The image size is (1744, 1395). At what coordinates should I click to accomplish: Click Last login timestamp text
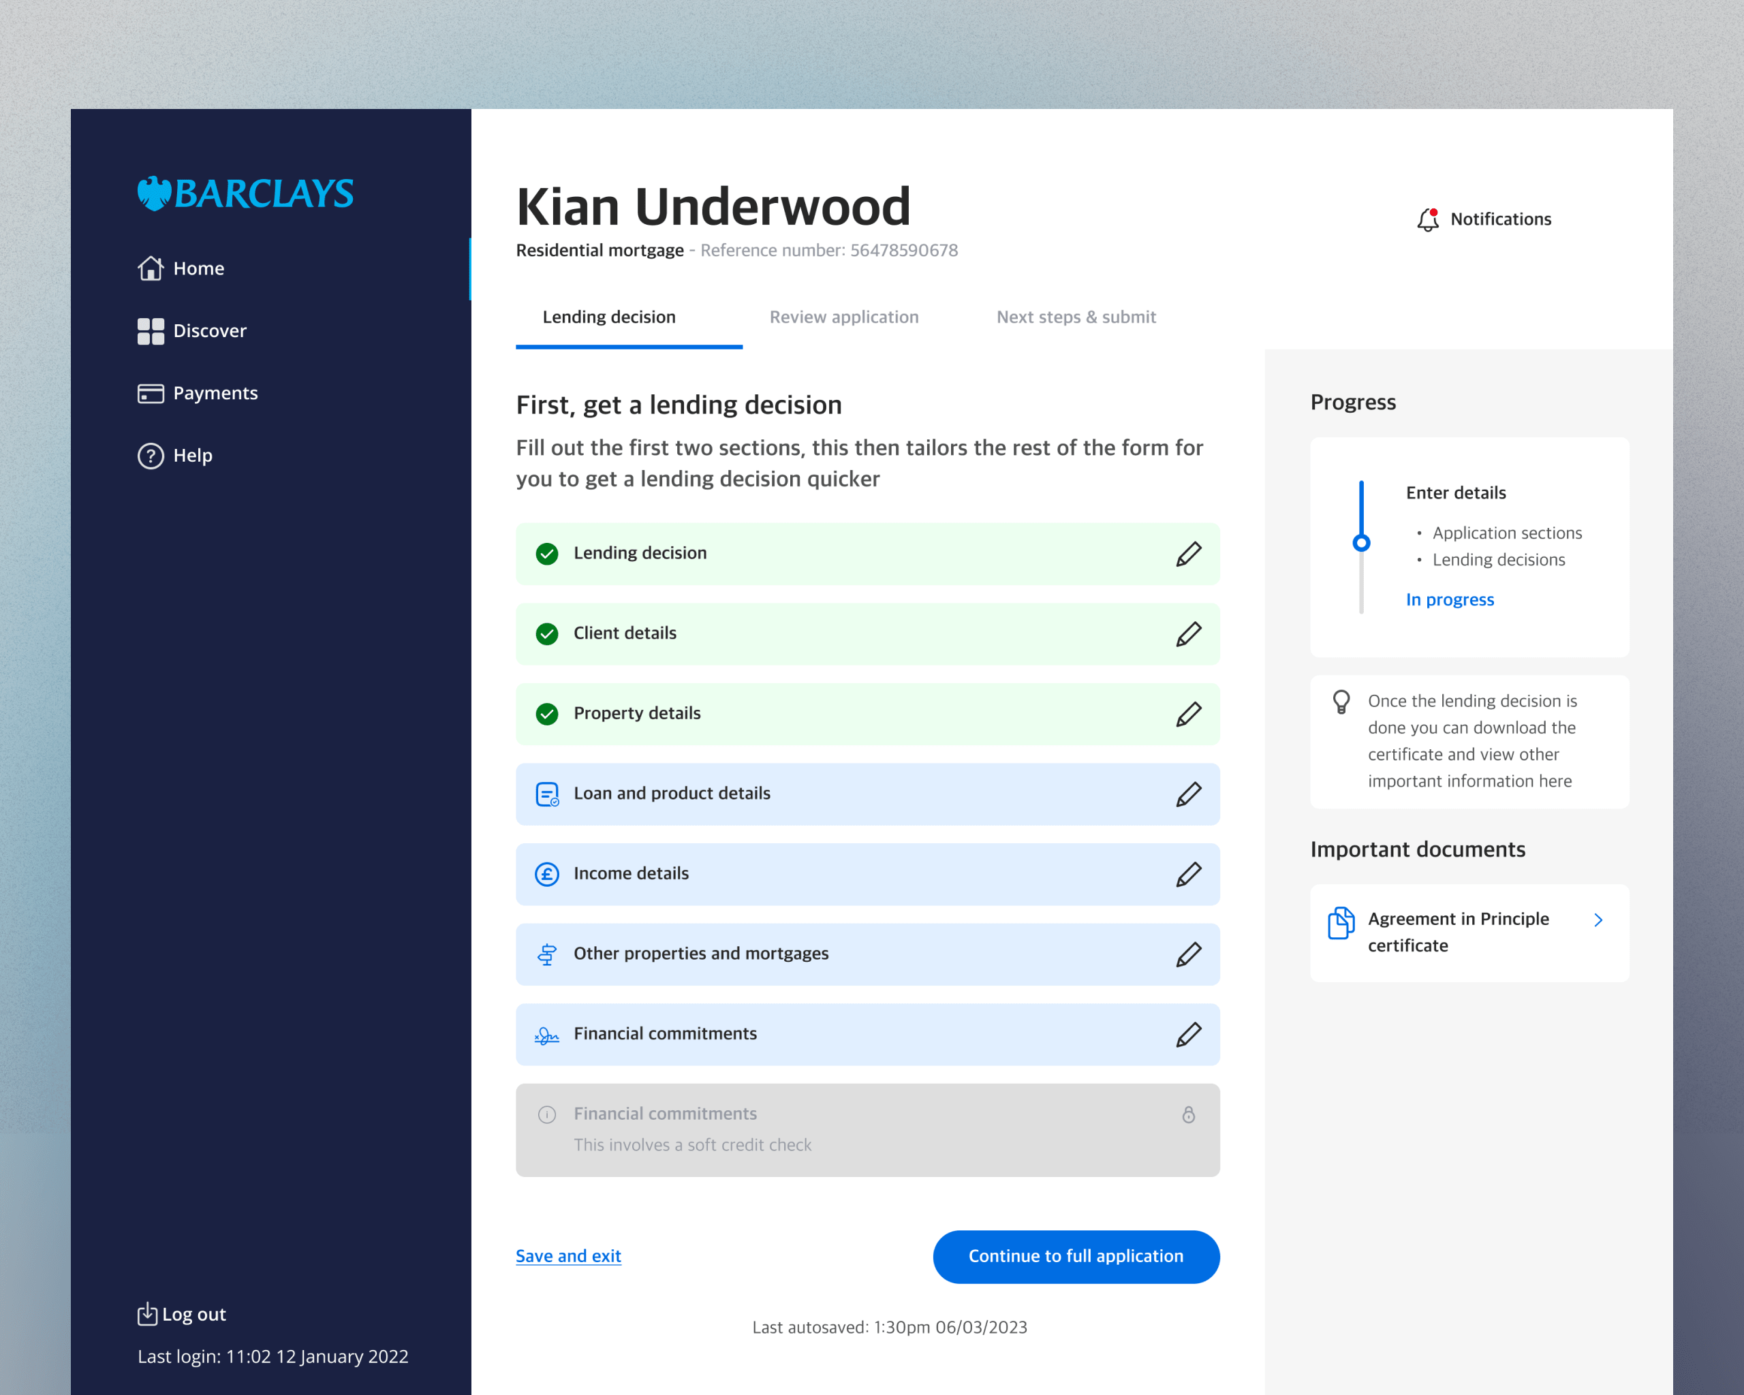point(272,1356)
